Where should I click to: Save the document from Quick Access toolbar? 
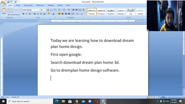point(8,2)
